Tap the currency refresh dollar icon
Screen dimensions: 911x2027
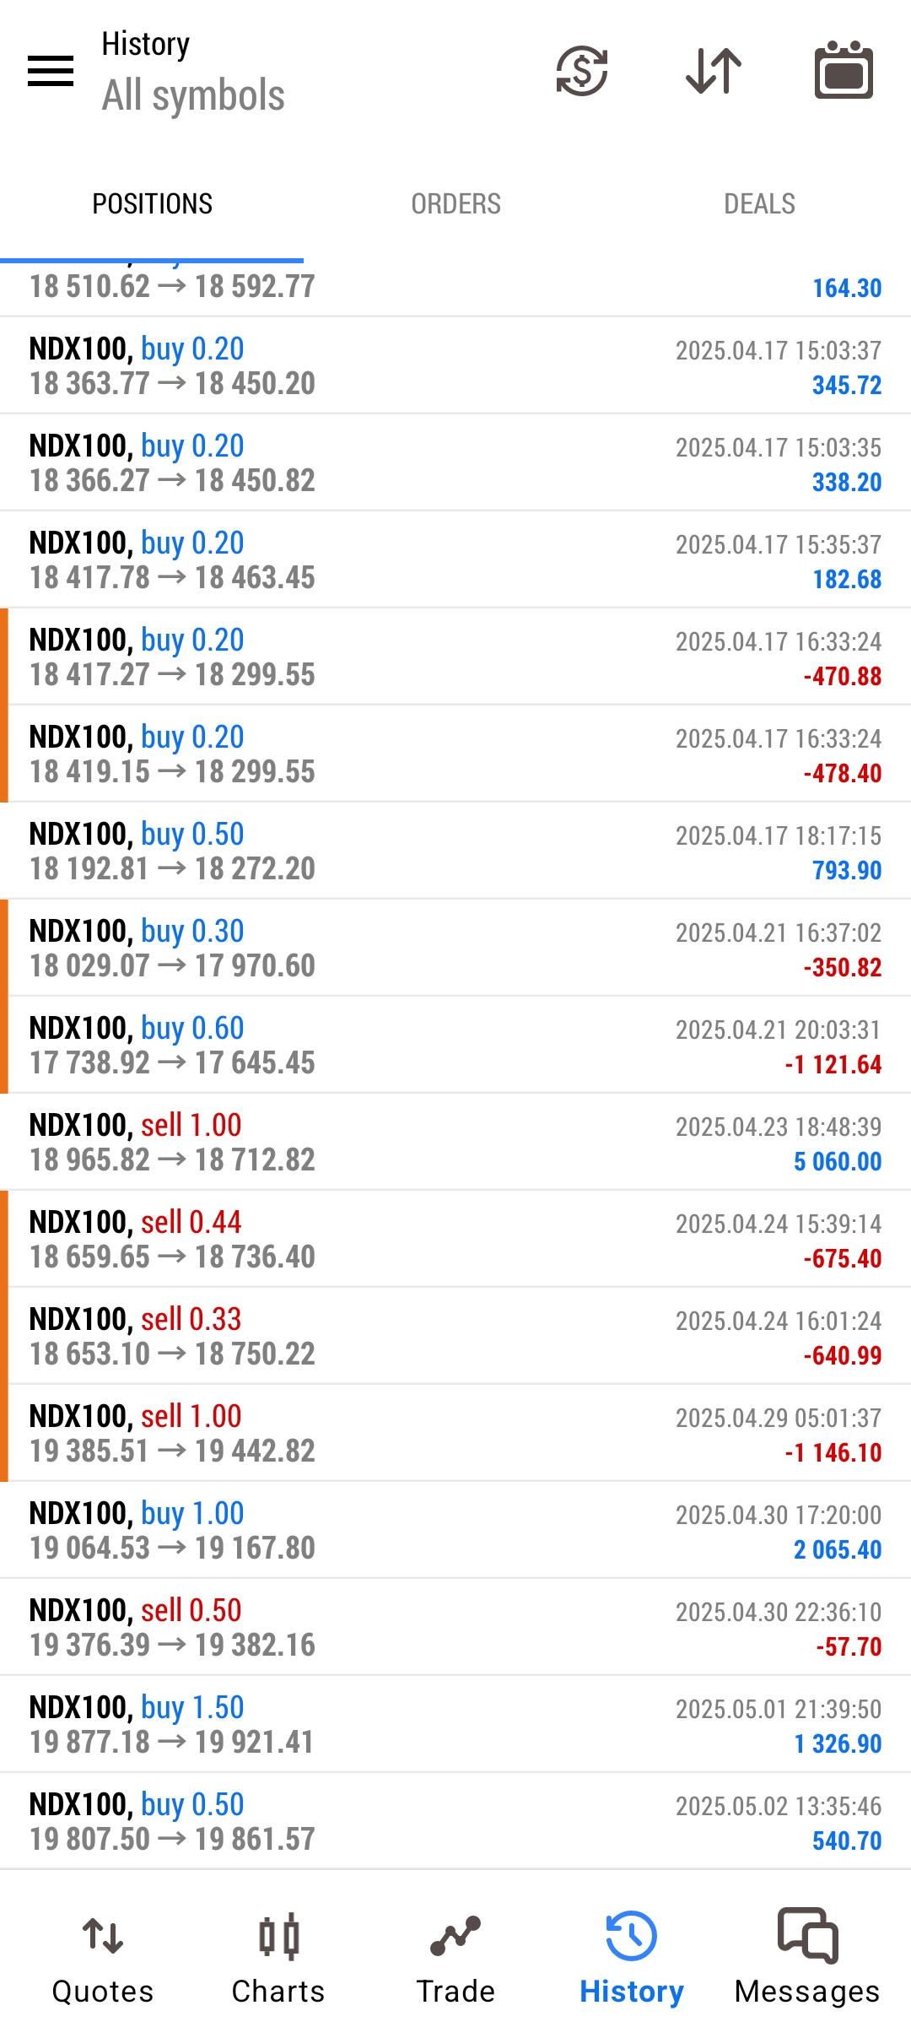(582, 70)
